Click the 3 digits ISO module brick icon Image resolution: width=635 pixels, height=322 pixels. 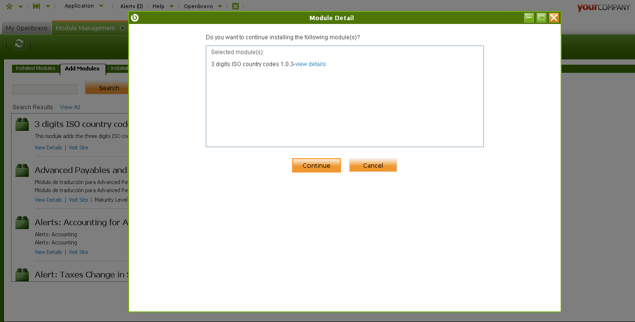point(22,125)
